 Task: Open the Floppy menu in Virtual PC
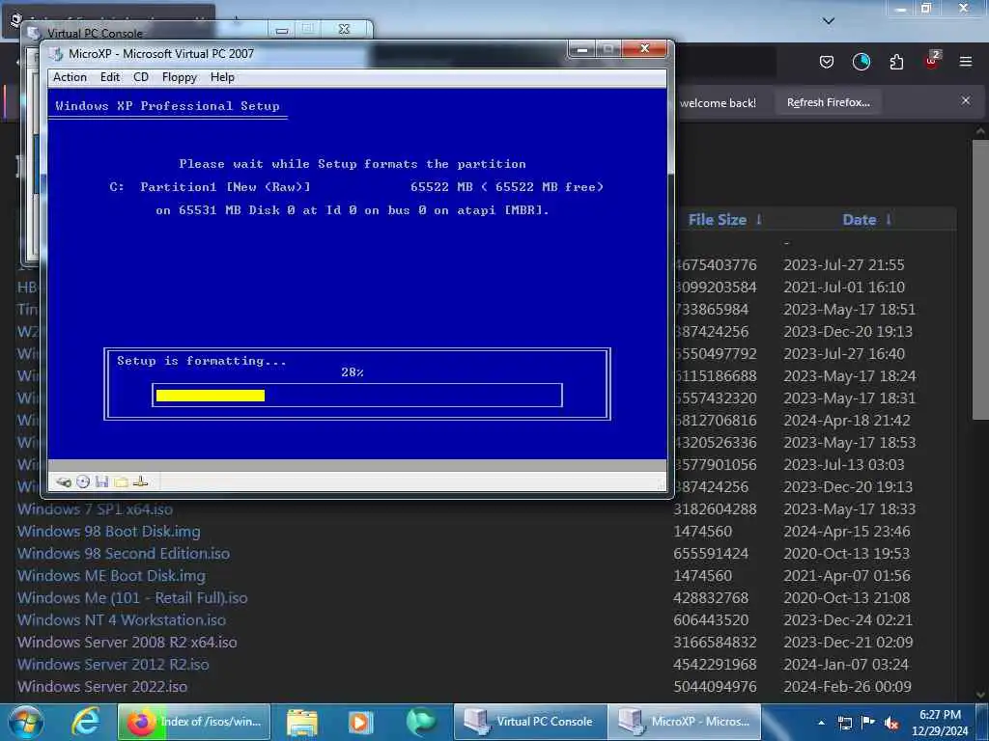179,77
